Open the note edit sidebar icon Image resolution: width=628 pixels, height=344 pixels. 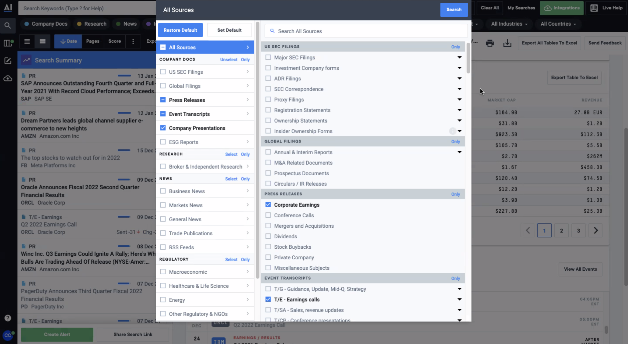tap(8, 61)
